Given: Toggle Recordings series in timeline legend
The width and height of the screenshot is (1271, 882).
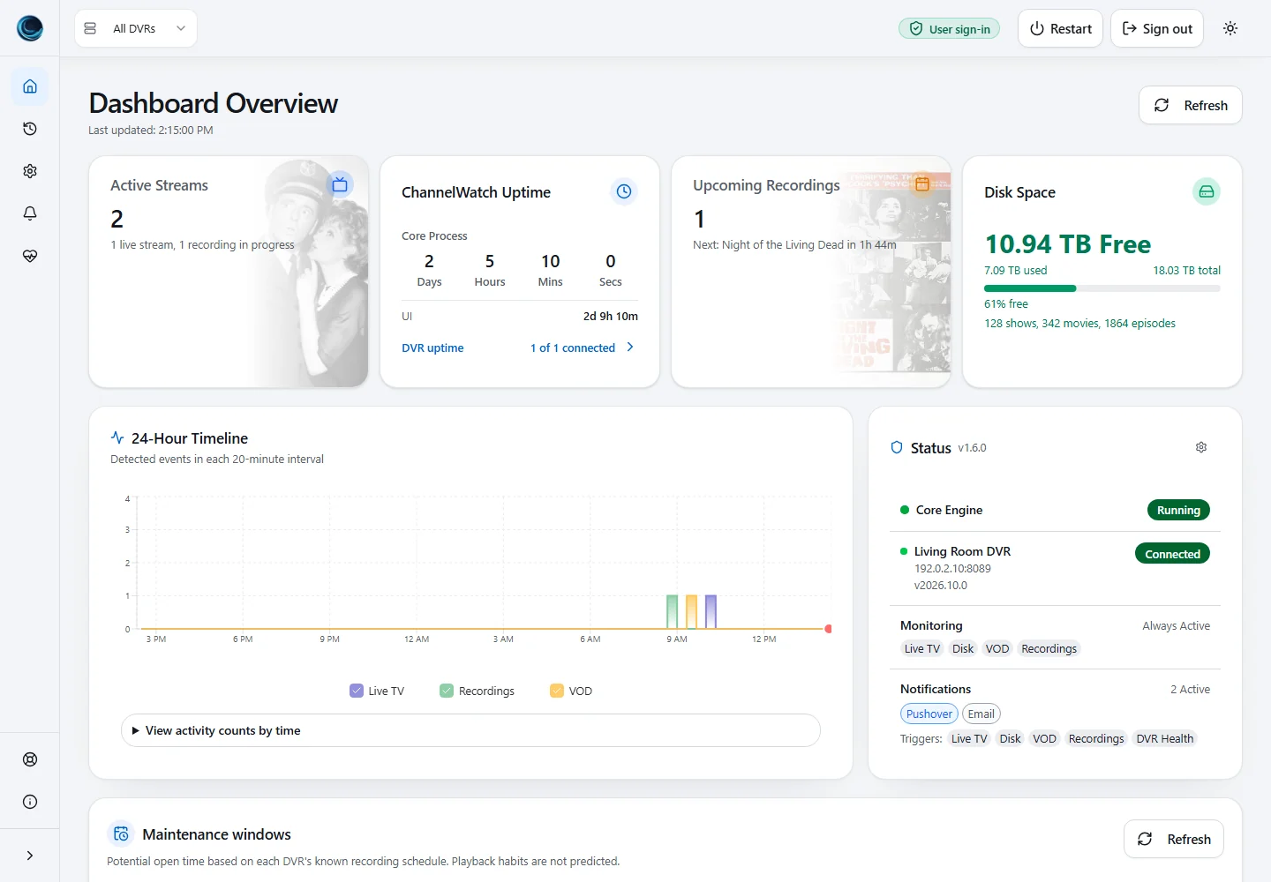Looking at the screenshot, I should coord(477,691).
